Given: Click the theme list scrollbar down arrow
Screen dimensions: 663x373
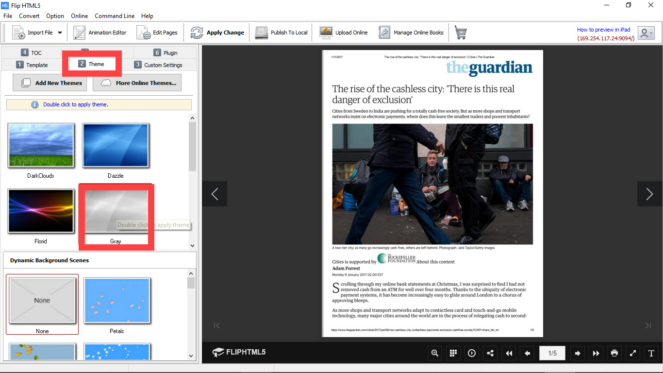Looking at the screenshot, I should tap(192, 246).
